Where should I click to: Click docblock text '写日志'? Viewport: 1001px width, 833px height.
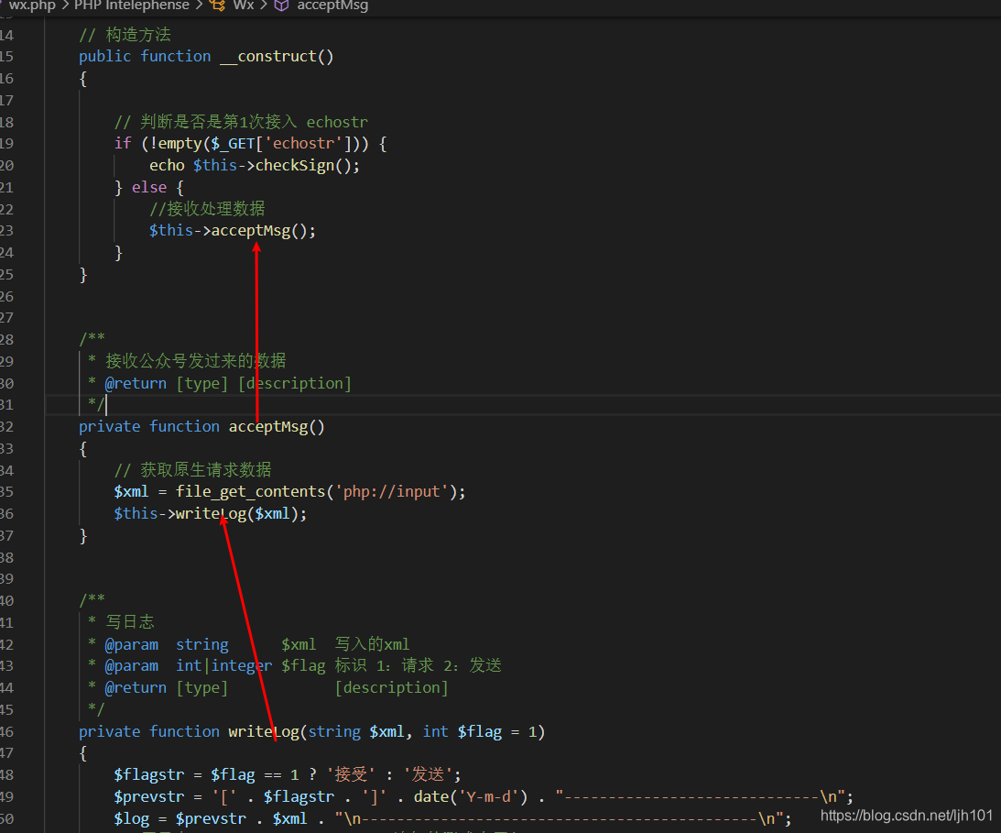(x=130, y=621)
